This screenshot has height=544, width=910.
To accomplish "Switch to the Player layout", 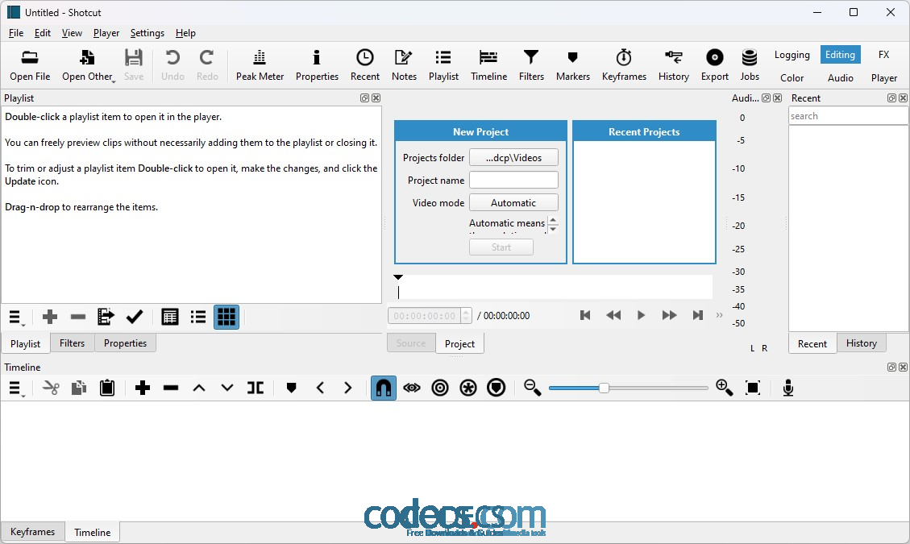I will coord(883,78).
